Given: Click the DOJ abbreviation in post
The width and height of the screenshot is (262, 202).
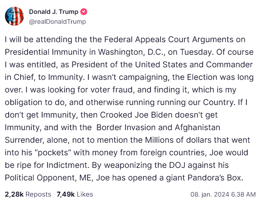Looking at the screenshot, I should pos(177,165).
